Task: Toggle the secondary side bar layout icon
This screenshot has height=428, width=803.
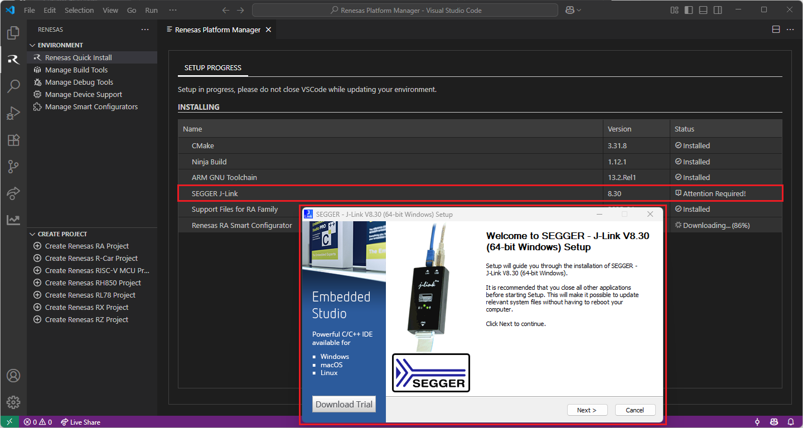Action: click(x=718, y=10)
